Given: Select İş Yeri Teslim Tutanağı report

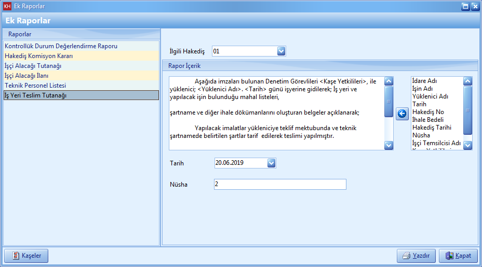Looking at the screenshot, I should pyautogui.click(x=35, y=95).
